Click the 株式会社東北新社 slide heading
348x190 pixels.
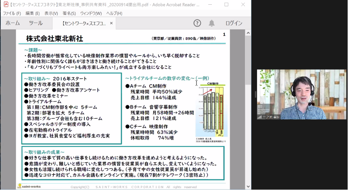pos(55,38)
